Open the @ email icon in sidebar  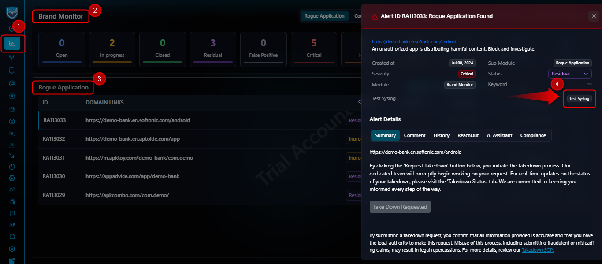(x=12, y=83)
